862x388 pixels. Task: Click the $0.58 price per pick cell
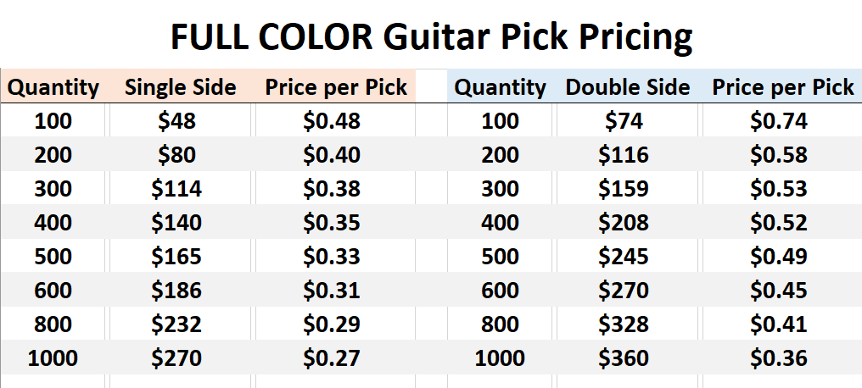[779, 155]
